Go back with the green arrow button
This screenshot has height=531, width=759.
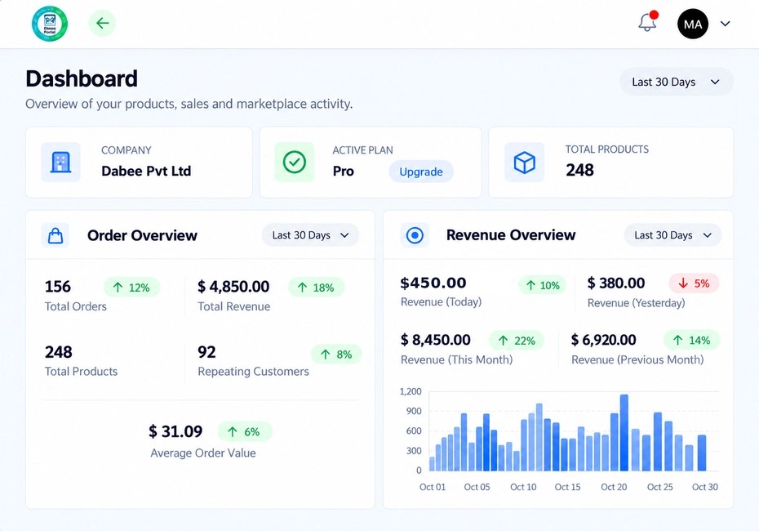click(102, 23)
